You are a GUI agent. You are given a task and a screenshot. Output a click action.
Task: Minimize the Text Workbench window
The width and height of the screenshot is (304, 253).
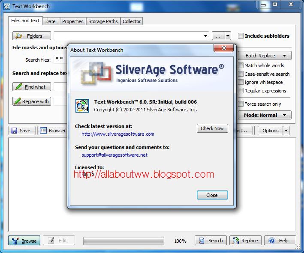click(263, 5)
